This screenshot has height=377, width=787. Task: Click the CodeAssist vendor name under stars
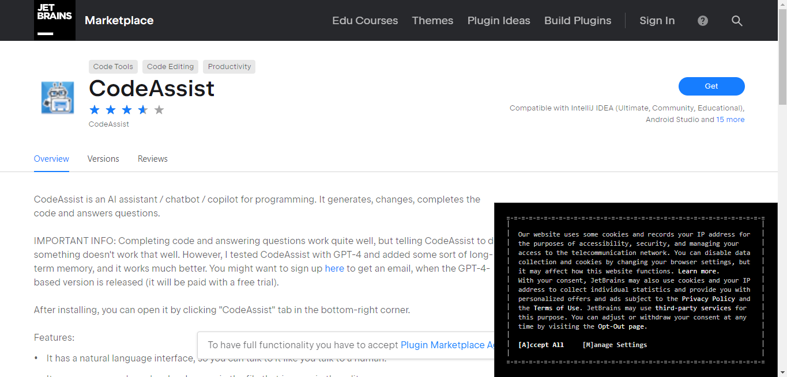[109, 124]
